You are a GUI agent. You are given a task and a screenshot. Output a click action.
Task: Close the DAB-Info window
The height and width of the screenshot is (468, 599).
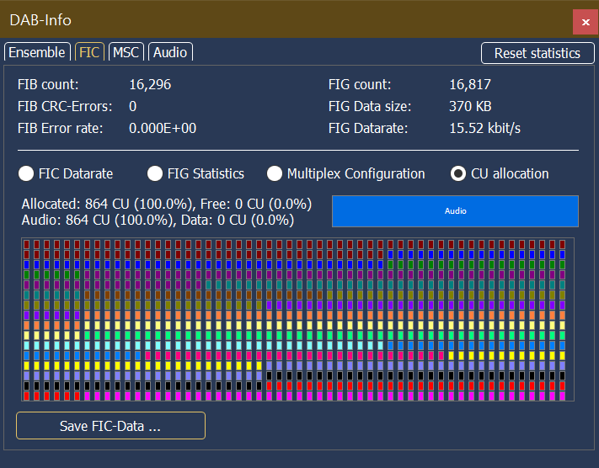(586, 21)
